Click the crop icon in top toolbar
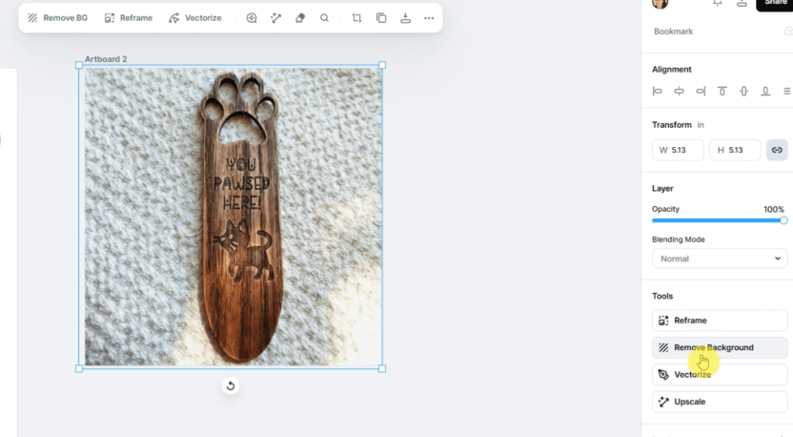 [x=356, y=18]
